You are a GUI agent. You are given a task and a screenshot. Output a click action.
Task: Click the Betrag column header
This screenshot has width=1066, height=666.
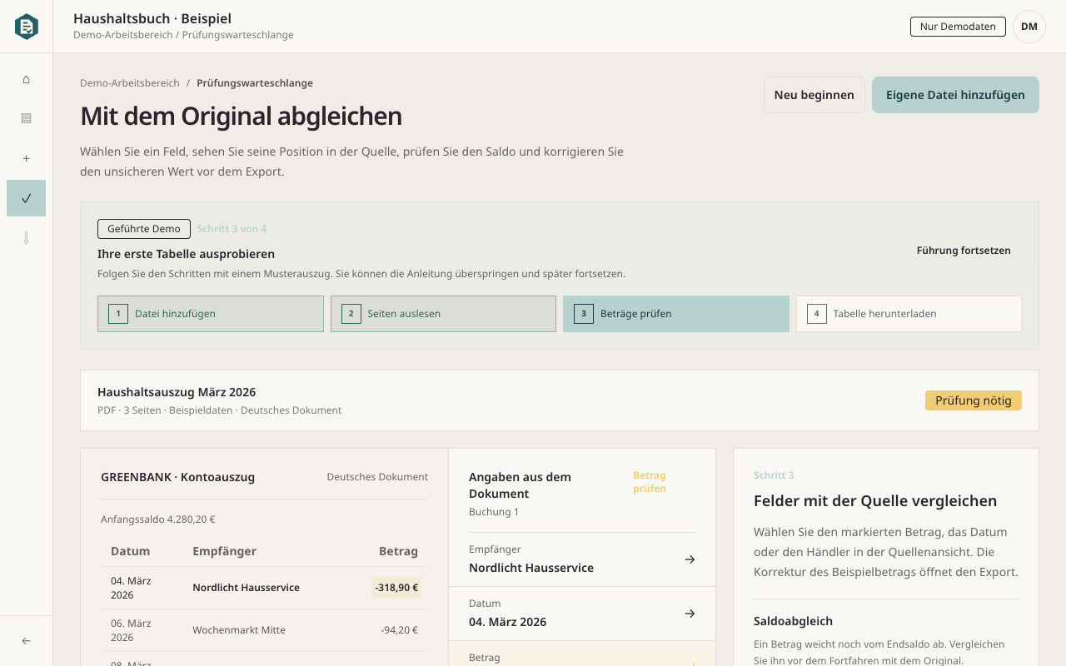398,551
